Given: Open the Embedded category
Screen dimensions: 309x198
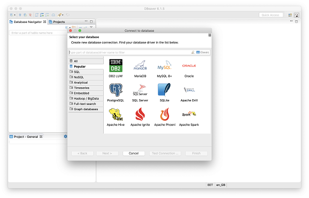Looking at the screenshot, I should click(86, 93).
